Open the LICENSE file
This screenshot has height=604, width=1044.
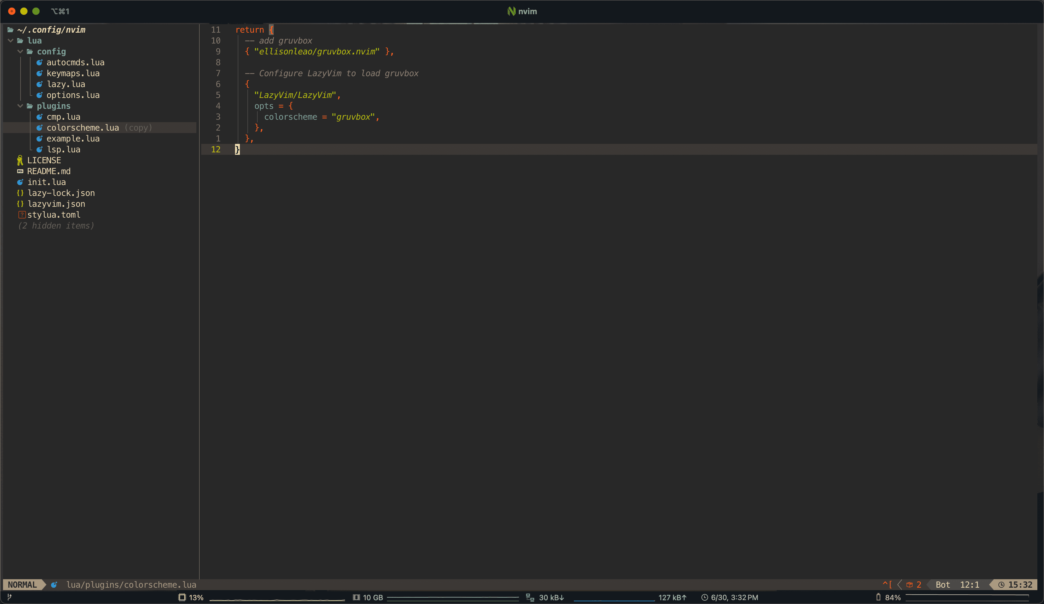tap(44, 161)
